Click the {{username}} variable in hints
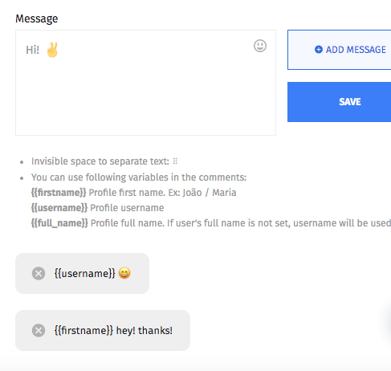This screenshot has height=371, width=391. point(59,208)
